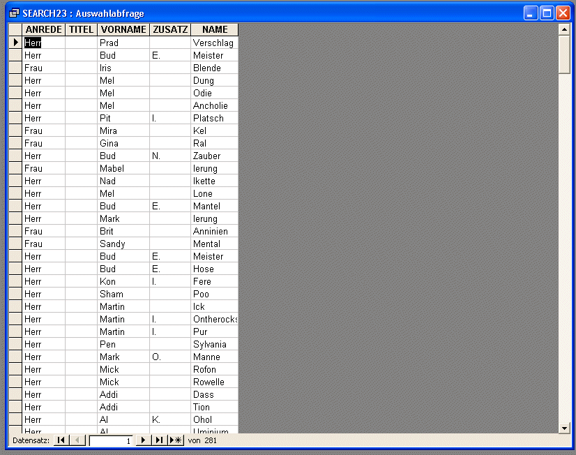This screenshot has height=455, width=576.
Task: Select the cell 'Lone'
Action: click(x=215, y=193)
